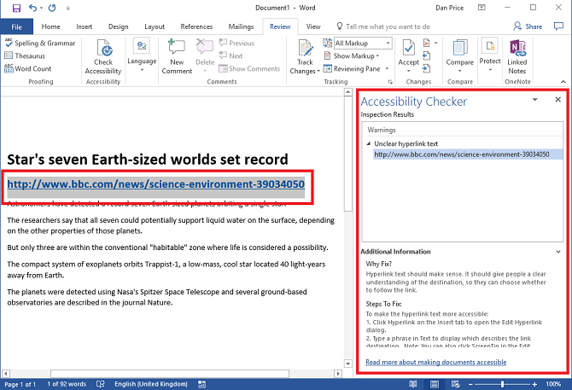Click the 1 of 92 words counter

pos(67,384)
